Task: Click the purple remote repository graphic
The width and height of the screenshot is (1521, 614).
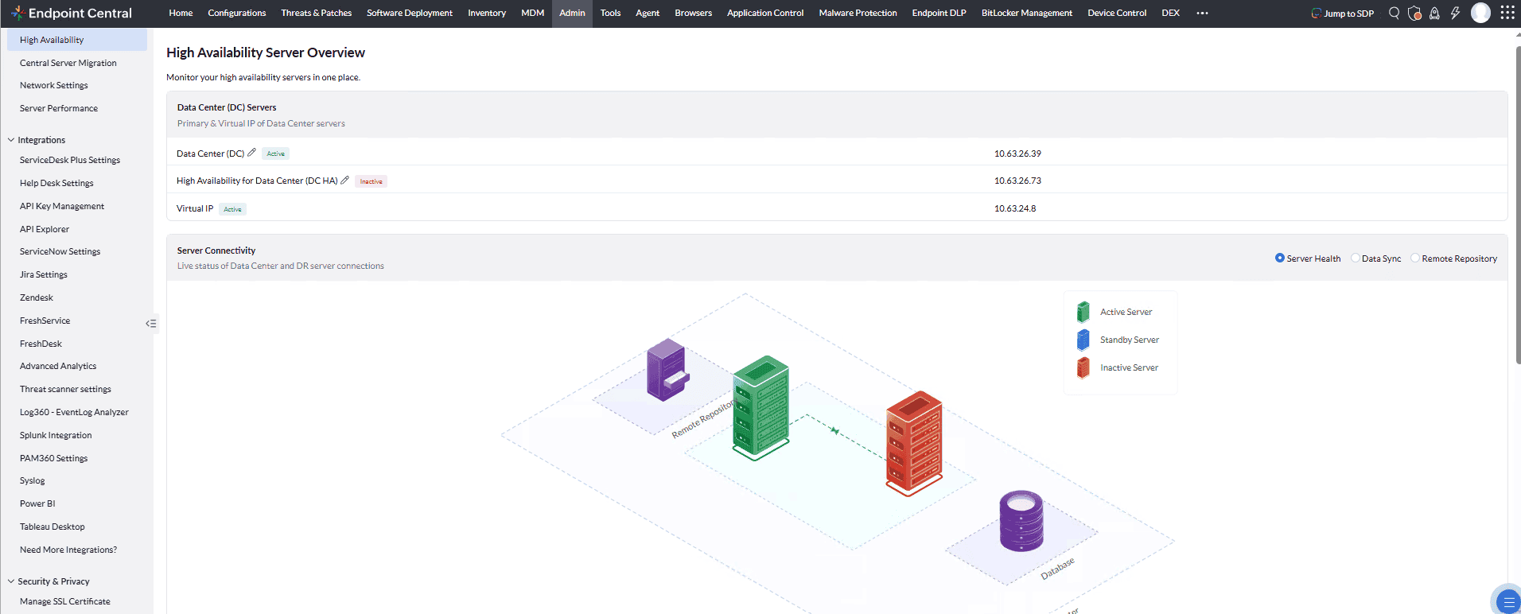Action: click(667, 370)
